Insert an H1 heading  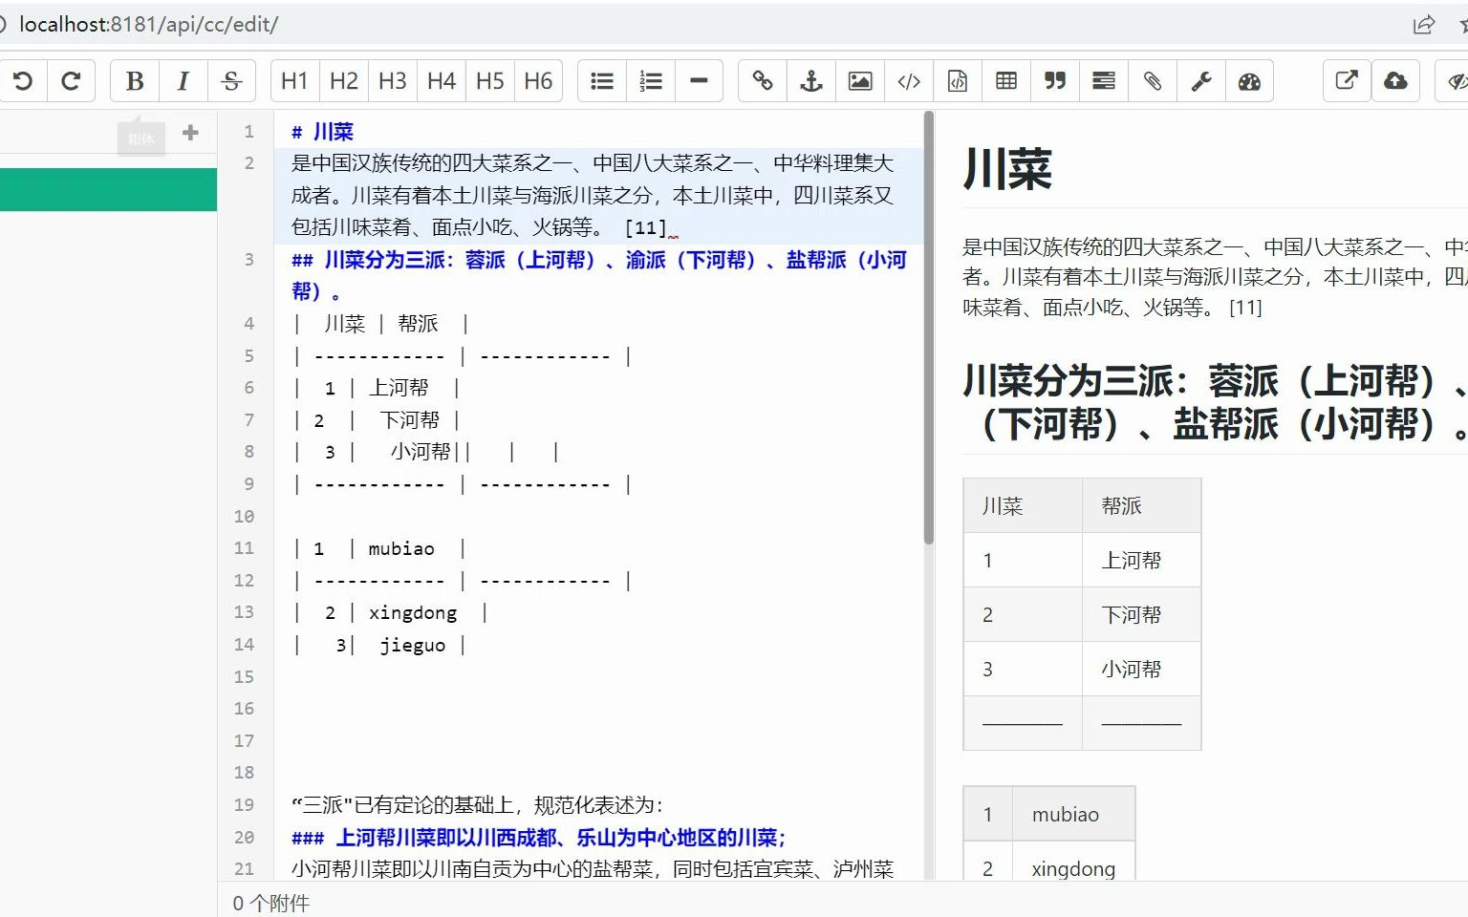tap(294, 81)
